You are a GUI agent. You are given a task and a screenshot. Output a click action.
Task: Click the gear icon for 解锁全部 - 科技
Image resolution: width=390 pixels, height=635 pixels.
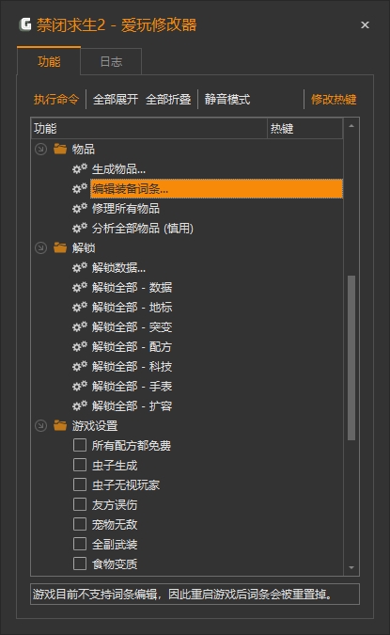click(80, 366)
